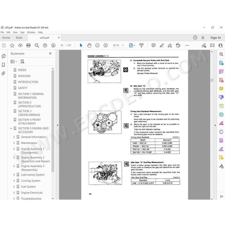Expand Engine Assembly 1 (Disassembly)
This screenshot has width=225, height=225.
14,149
